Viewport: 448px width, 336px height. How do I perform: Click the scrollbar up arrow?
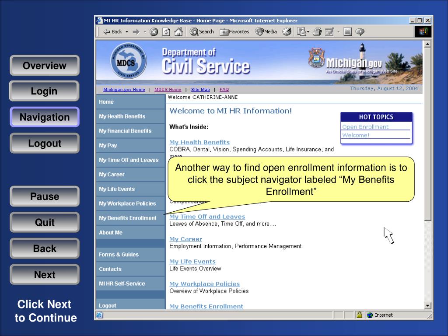[x=427, y=44]
